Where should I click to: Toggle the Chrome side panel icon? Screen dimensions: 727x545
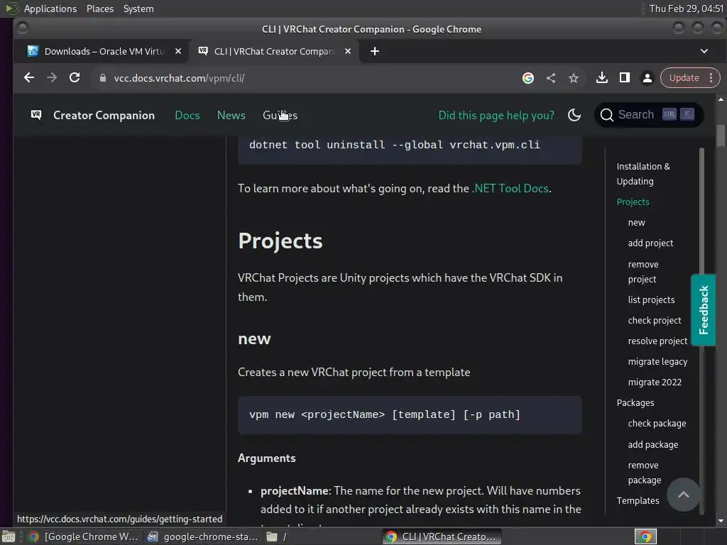625,78
